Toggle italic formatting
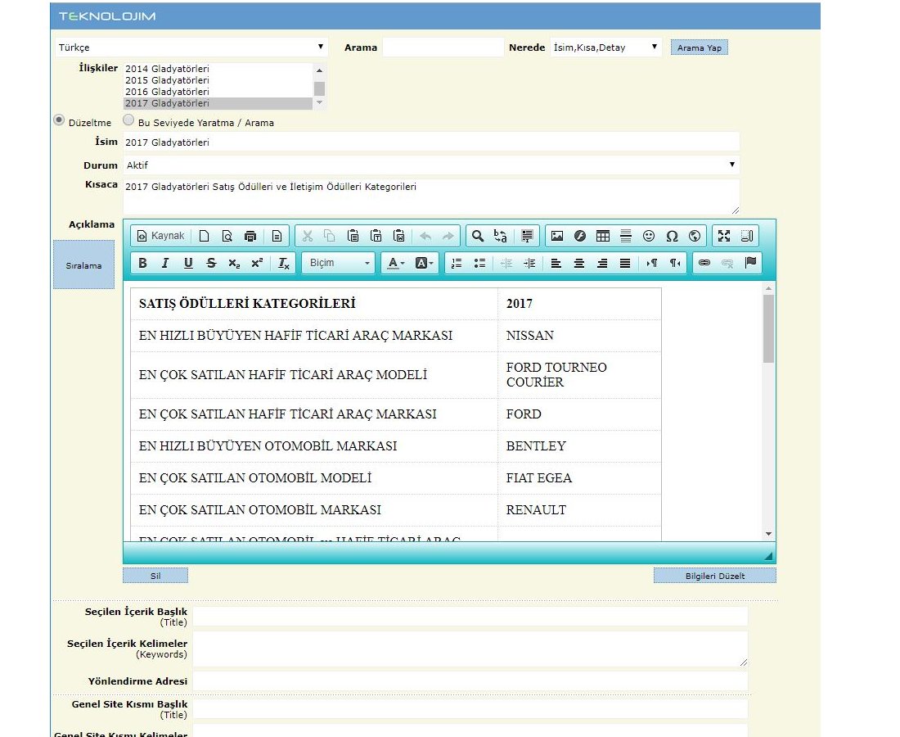 pyautogui.click(x=165, y=263)
